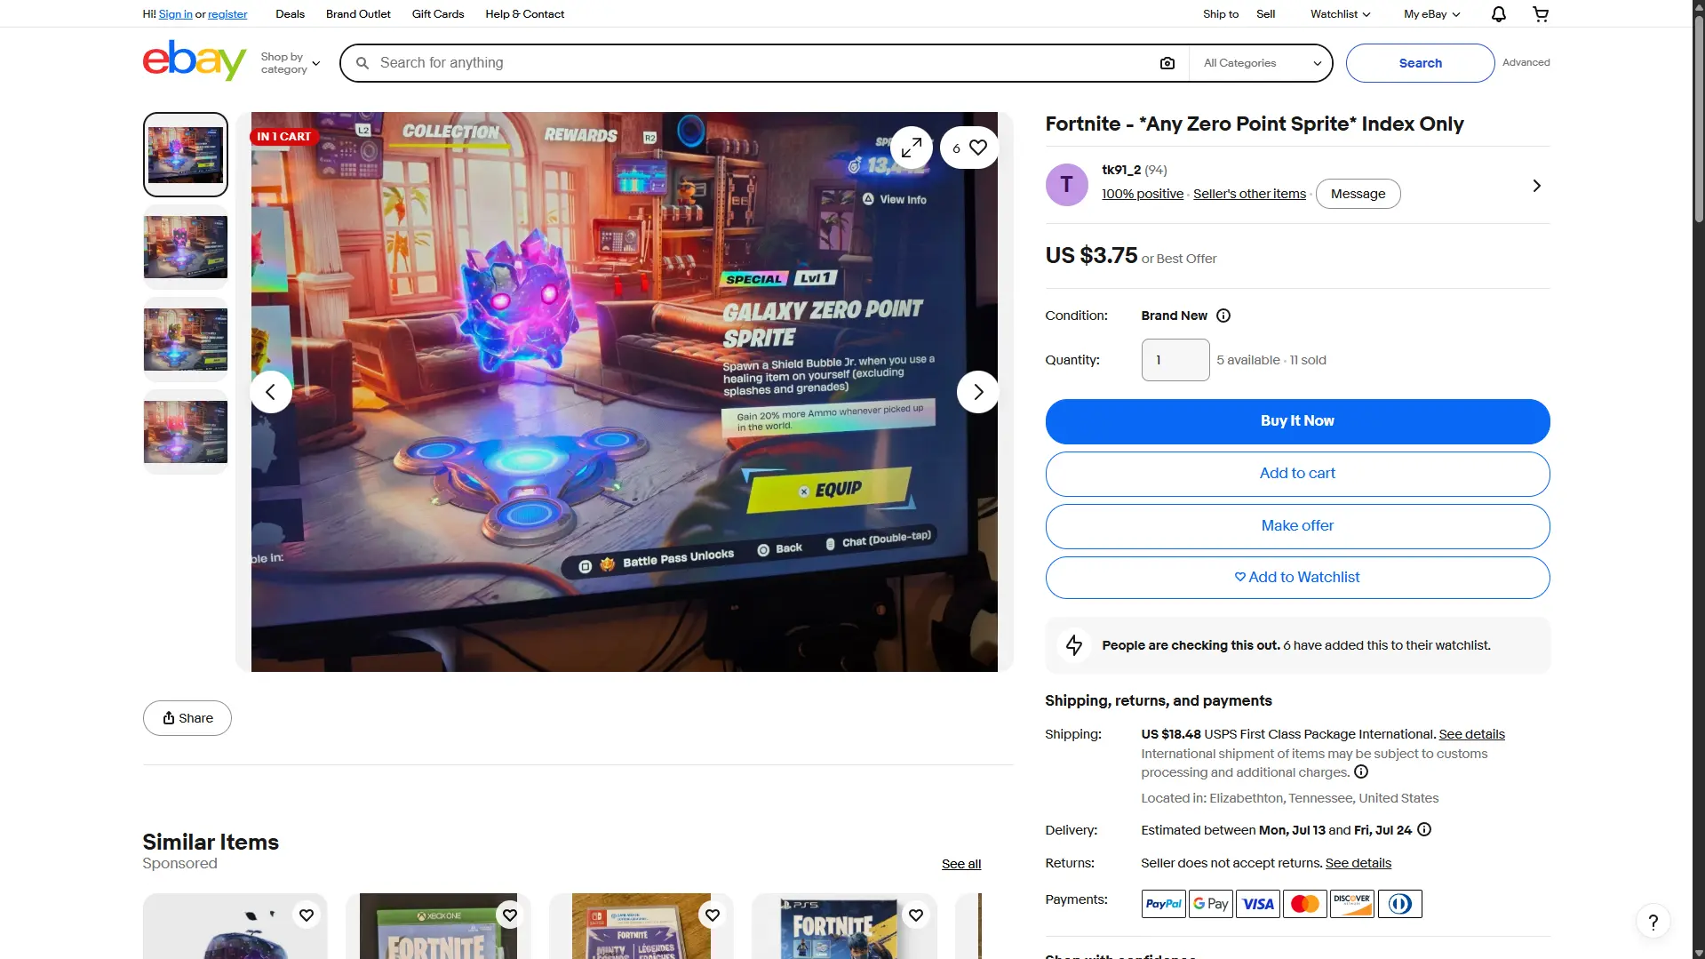Favorite the item with the heart on the main image
The height and width of the screenshot is (959, 1705).
(x=969, y=148)
